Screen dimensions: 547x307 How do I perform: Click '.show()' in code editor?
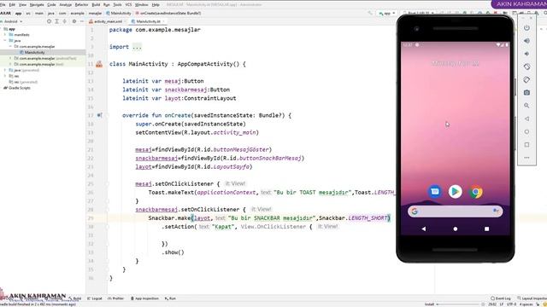(x=173, y=252)
